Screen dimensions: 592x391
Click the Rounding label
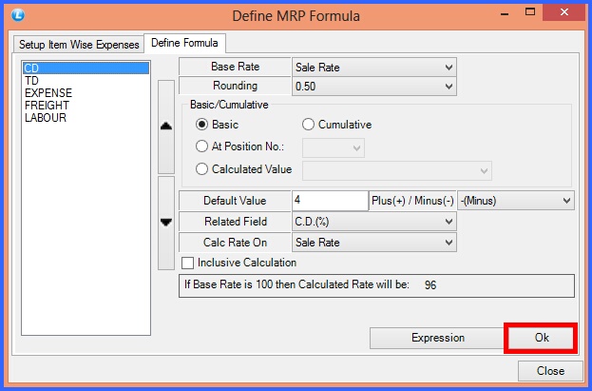point(236,86)
